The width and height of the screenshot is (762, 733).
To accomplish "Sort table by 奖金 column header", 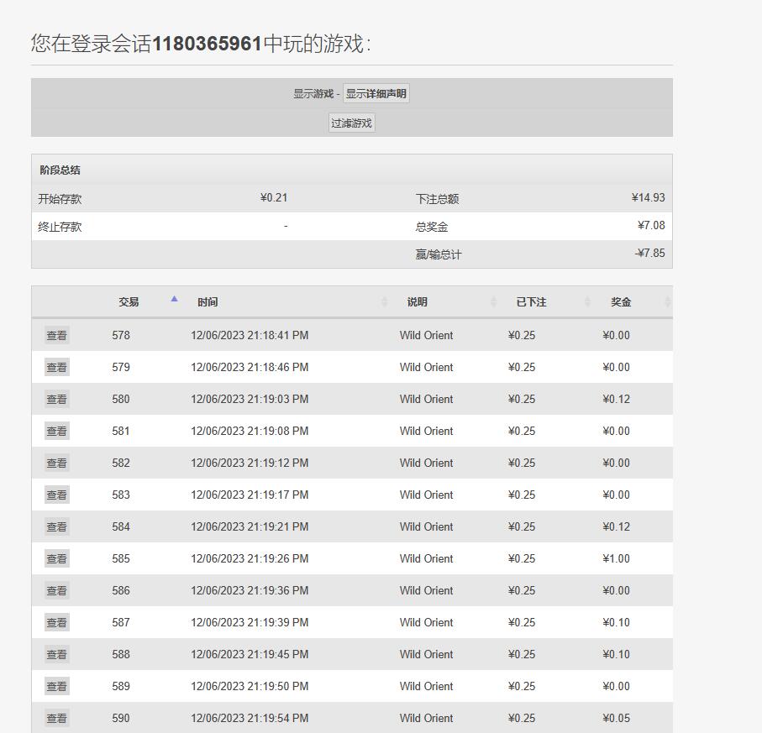I will point(621,302).
